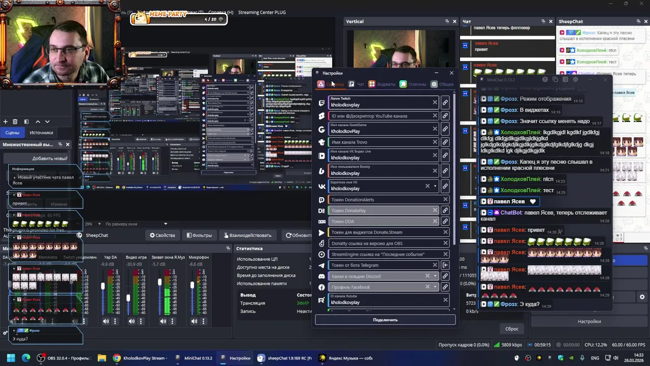Open OBS 32.0.4 in the taskbar
The width and height of the screenshot is (650, 366).
point(63,358)
